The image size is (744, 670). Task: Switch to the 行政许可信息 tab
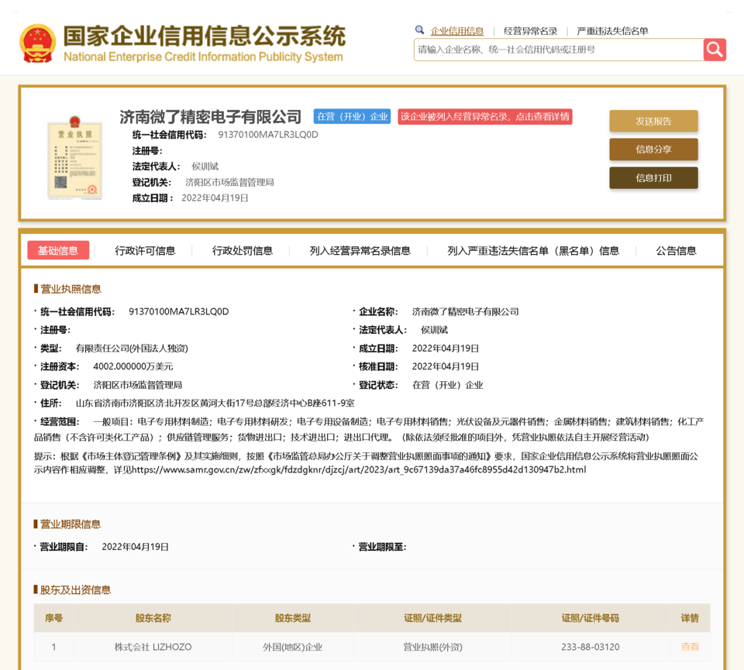(145, 251)
